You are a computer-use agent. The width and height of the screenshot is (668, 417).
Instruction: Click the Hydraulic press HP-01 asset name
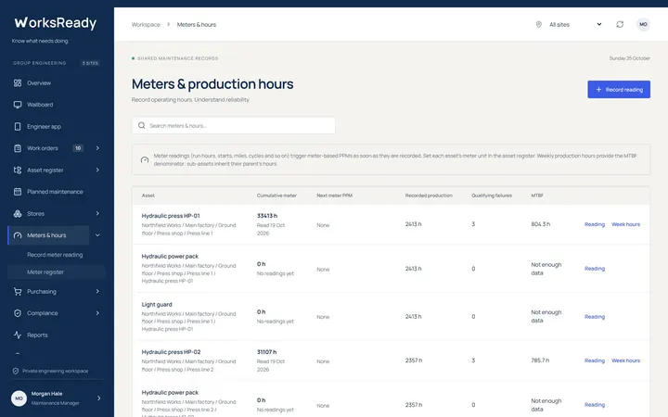point(171,216)
